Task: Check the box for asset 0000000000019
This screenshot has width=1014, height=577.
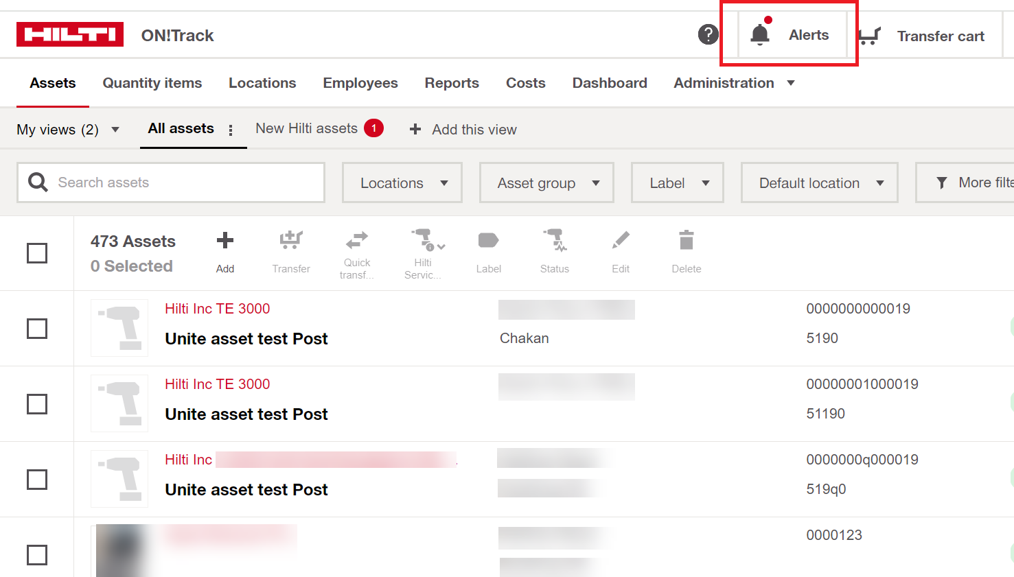Action: [37, 329]
